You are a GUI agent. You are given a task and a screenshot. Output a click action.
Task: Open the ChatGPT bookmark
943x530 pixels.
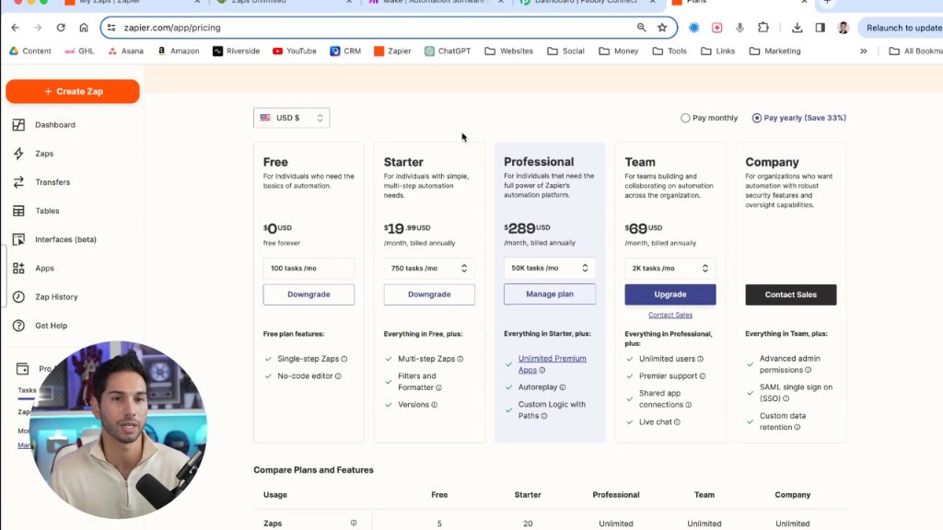(x=448, y=52)
